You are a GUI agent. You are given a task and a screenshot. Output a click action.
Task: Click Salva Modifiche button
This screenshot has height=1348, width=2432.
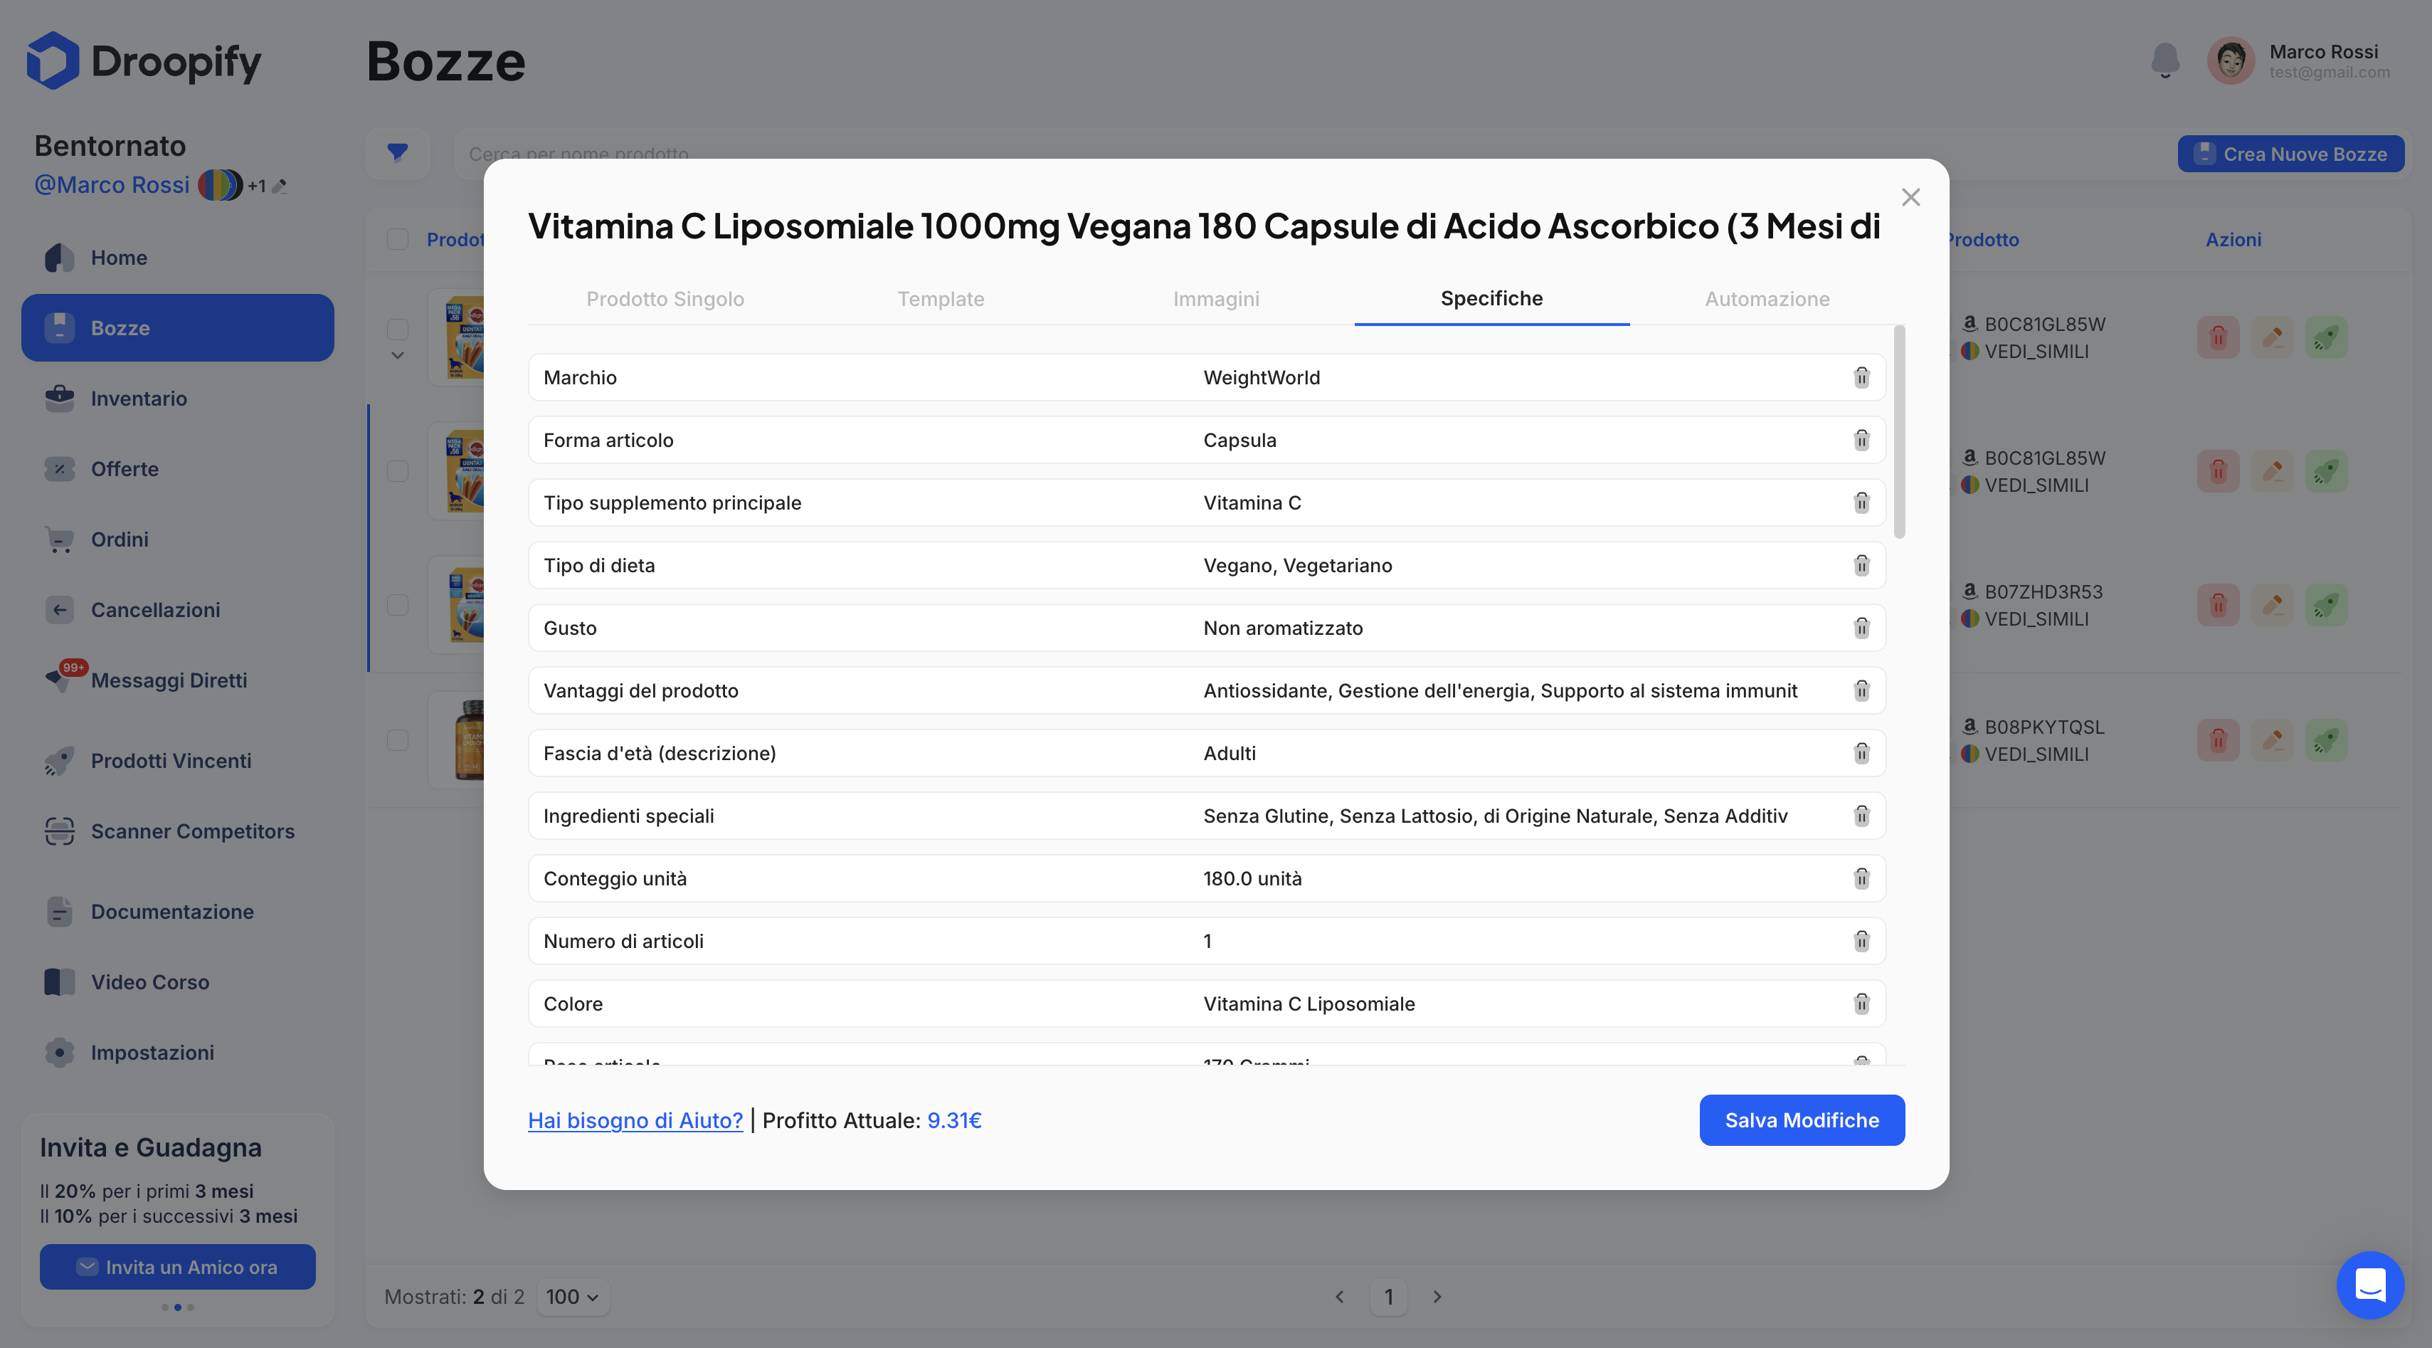1802,1120
